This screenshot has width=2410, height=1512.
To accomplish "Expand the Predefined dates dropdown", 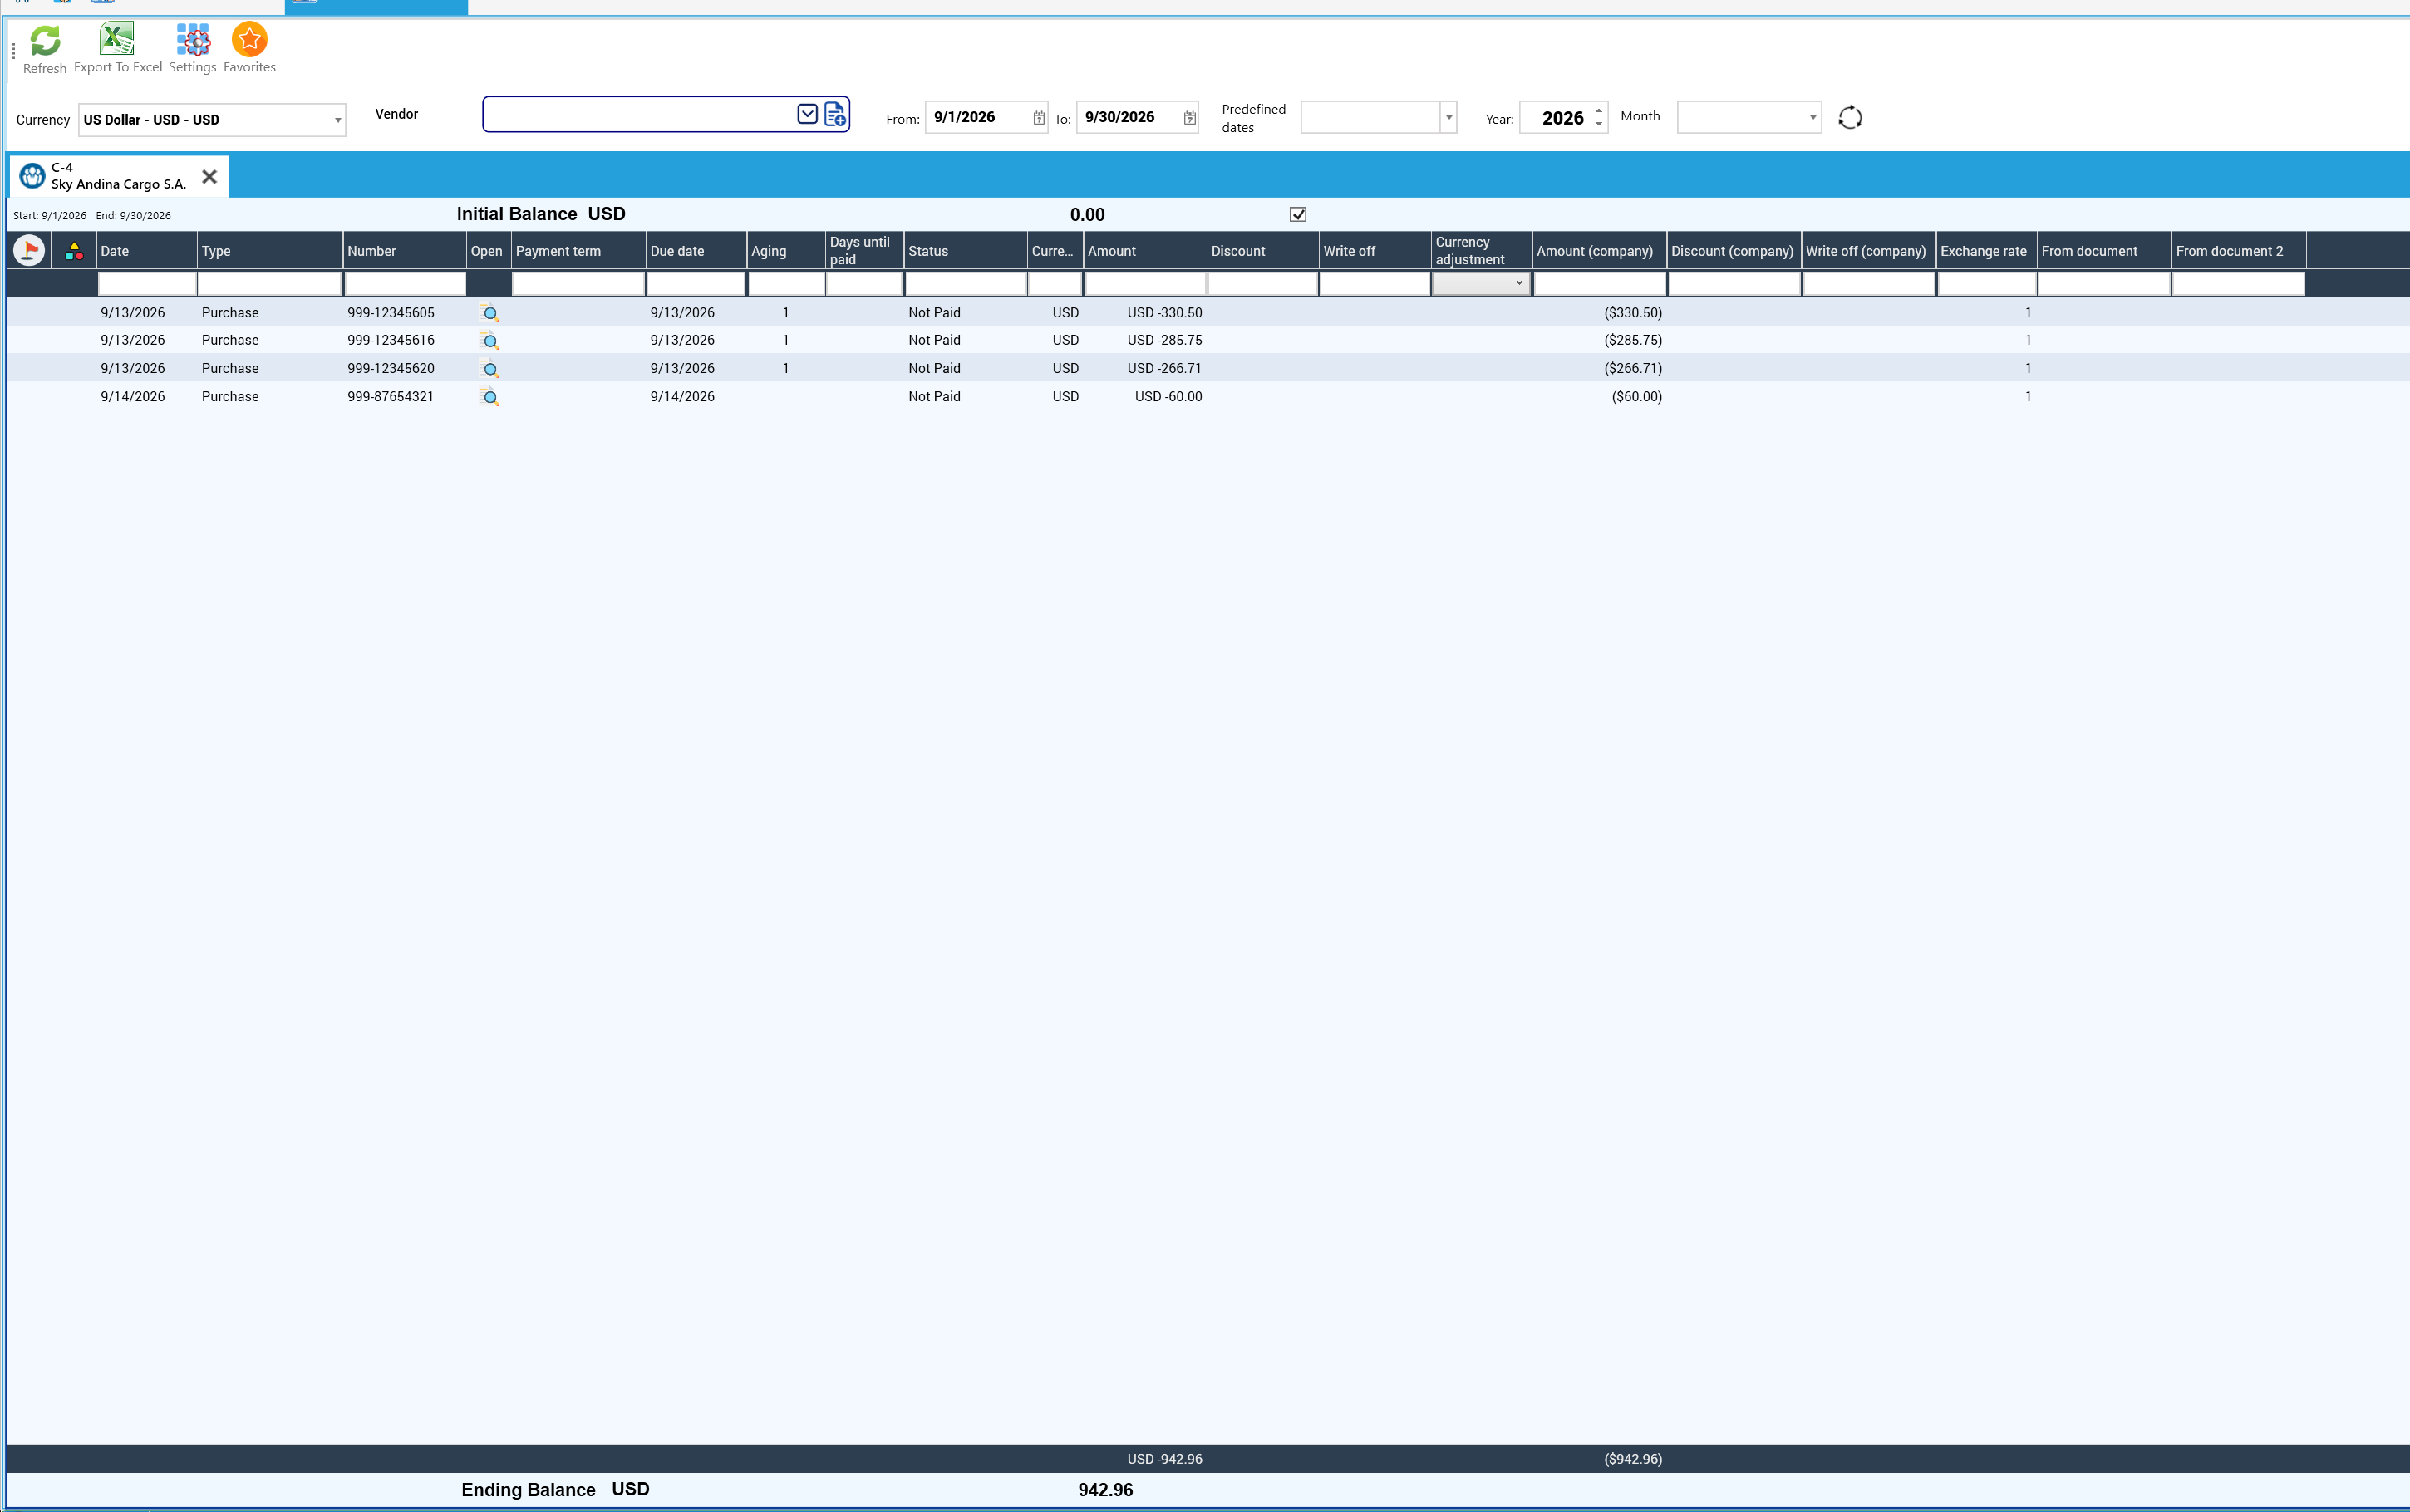I will click(x=1448, y=117).
